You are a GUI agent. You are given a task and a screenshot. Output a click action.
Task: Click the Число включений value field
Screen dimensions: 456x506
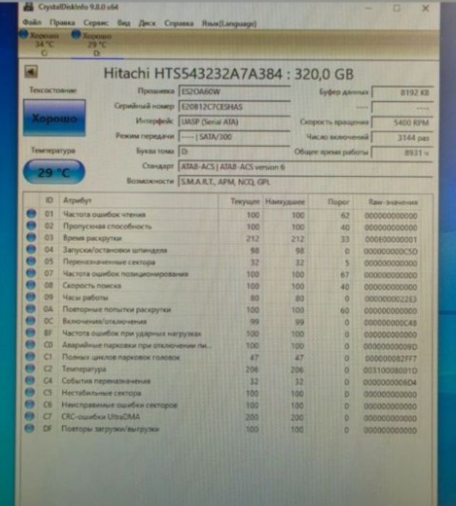[402, 138]
